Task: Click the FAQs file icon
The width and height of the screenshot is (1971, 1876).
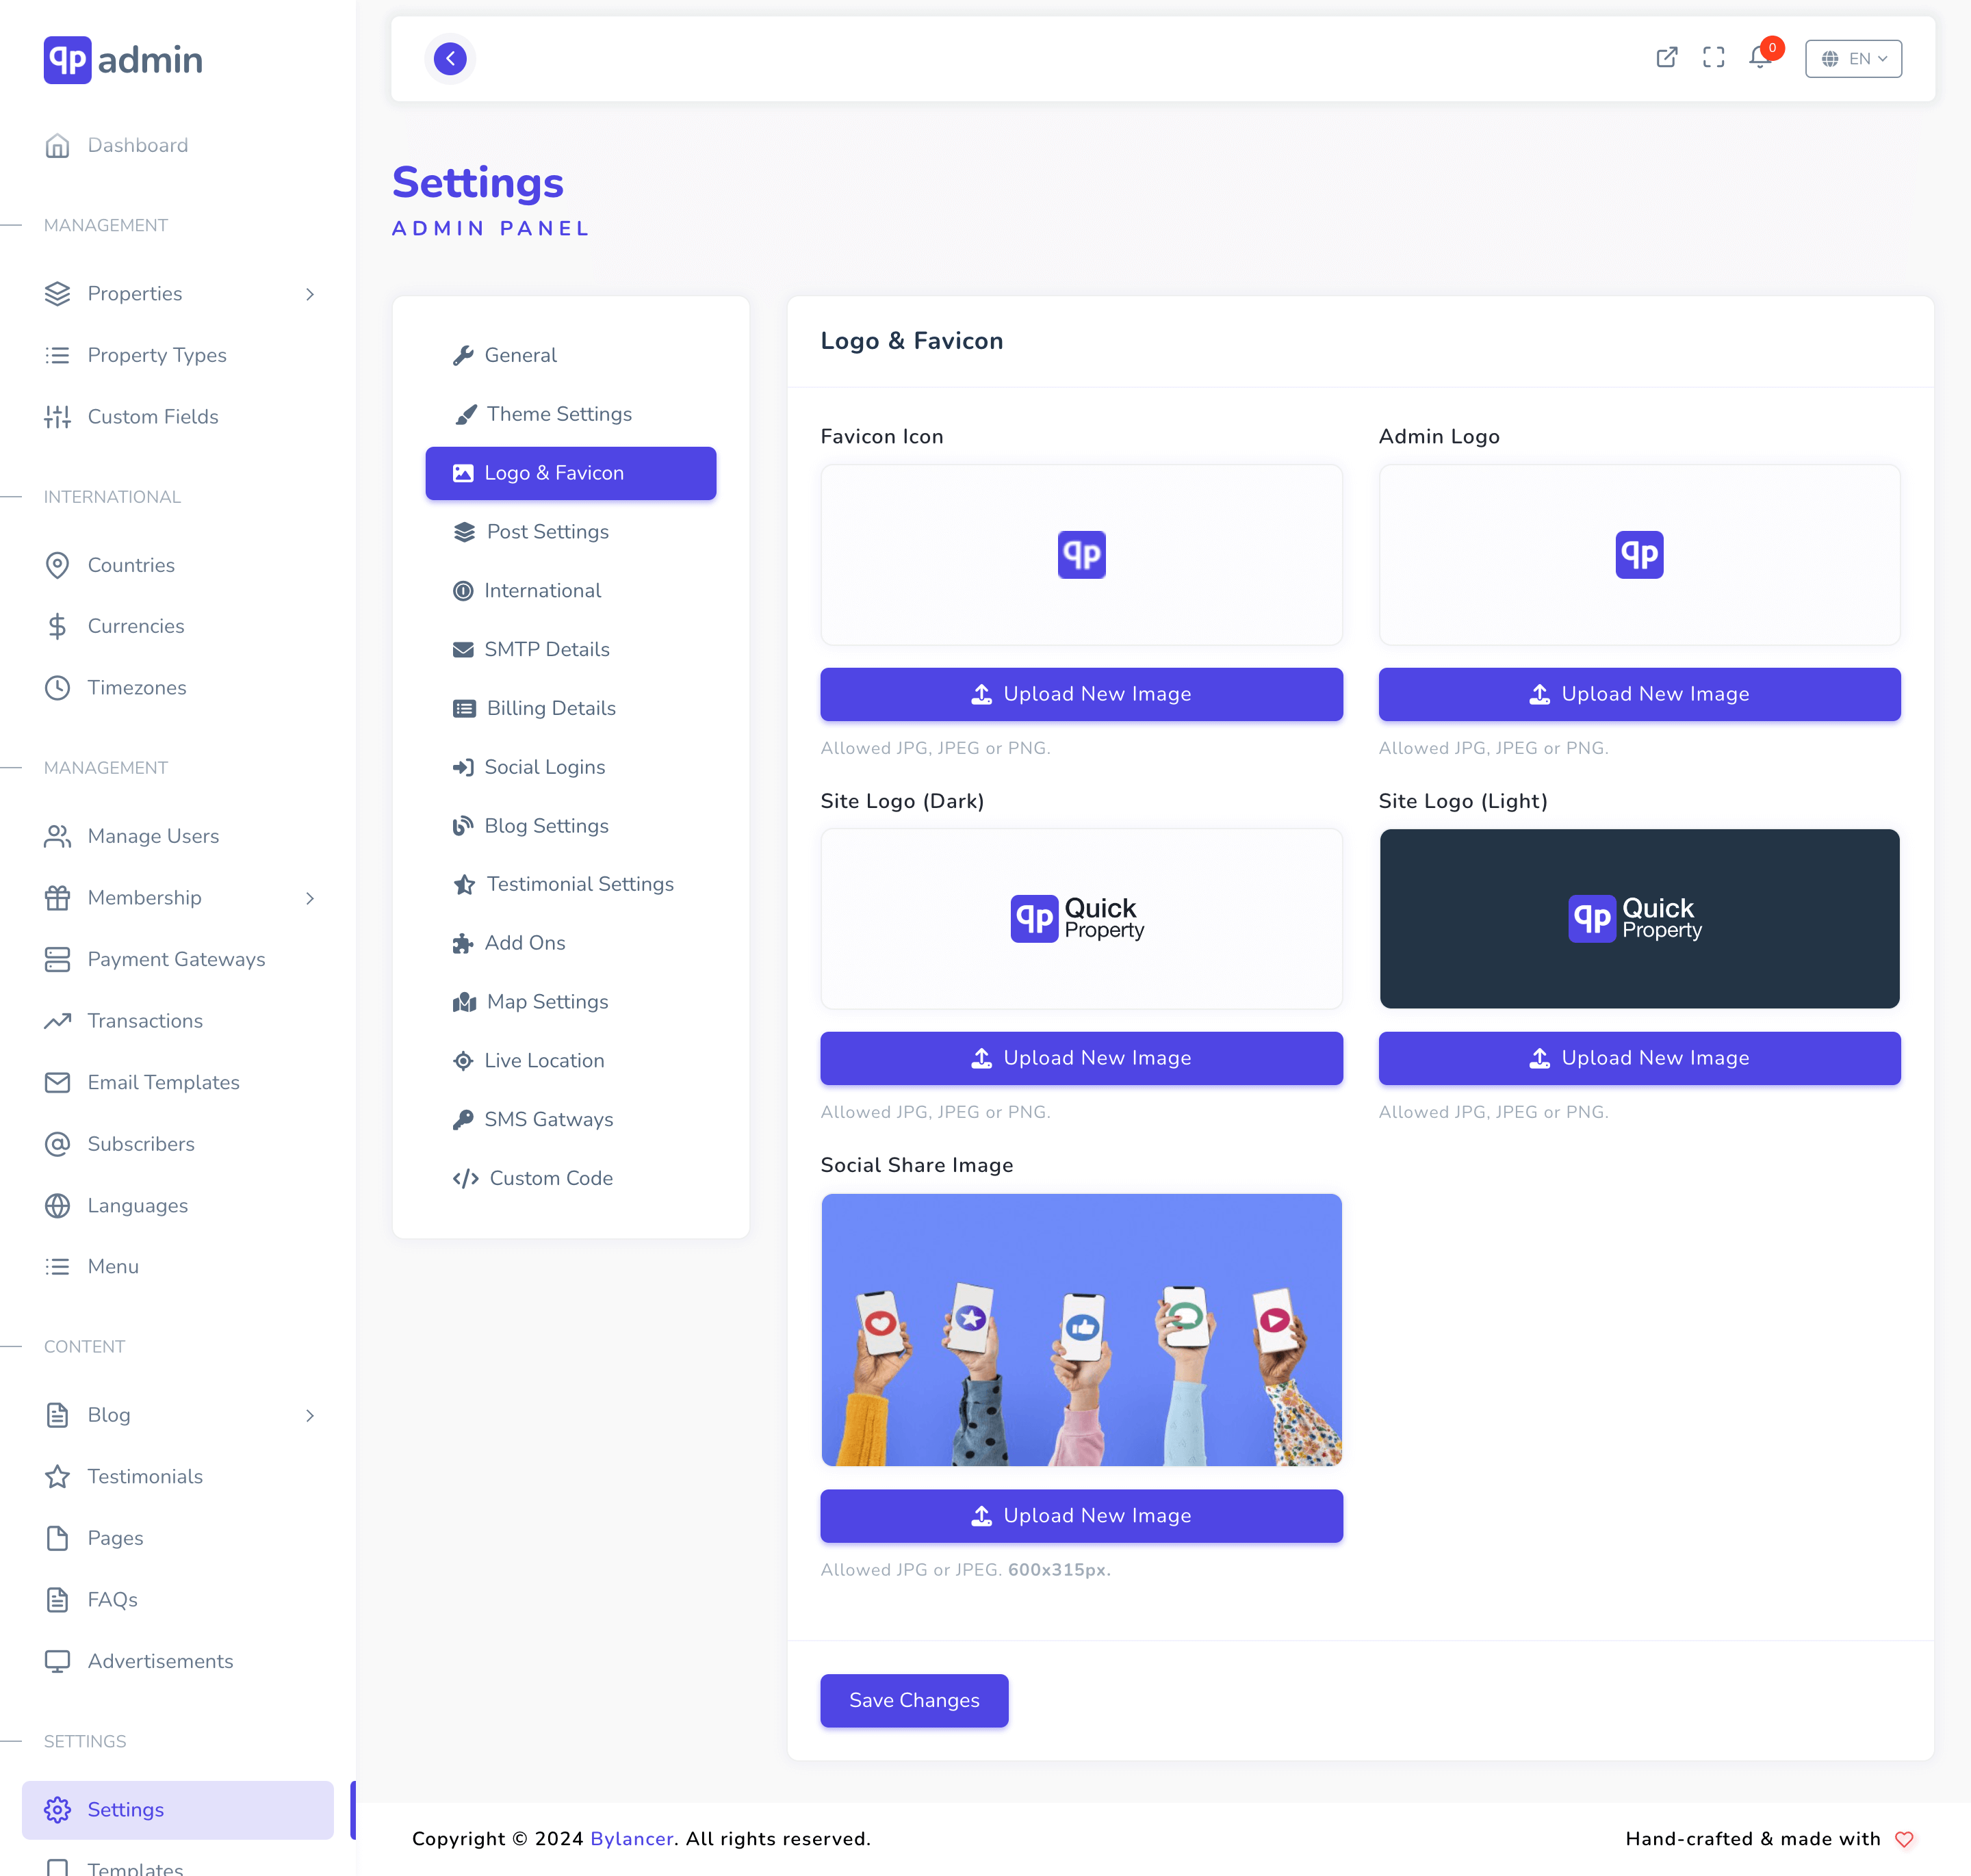Action: [58, 1600]
